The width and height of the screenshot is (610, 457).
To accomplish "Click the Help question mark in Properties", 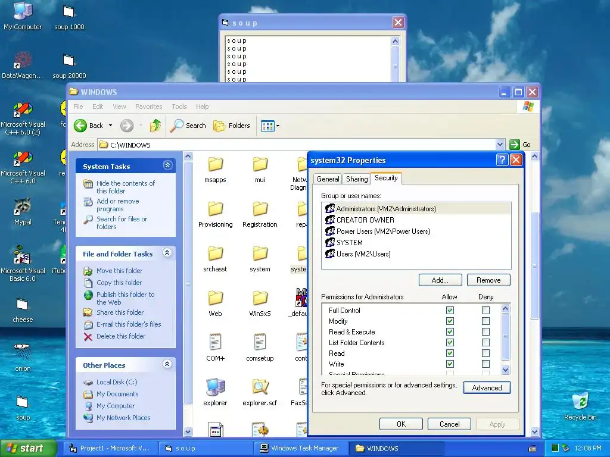I will tap(502, 159).
